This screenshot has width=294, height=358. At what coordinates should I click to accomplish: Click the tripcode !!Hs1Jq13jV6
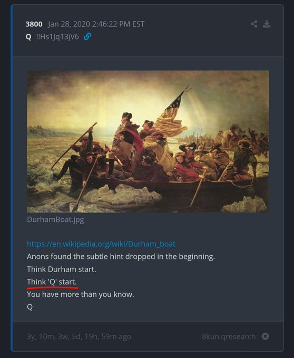(x=57, y=36)
